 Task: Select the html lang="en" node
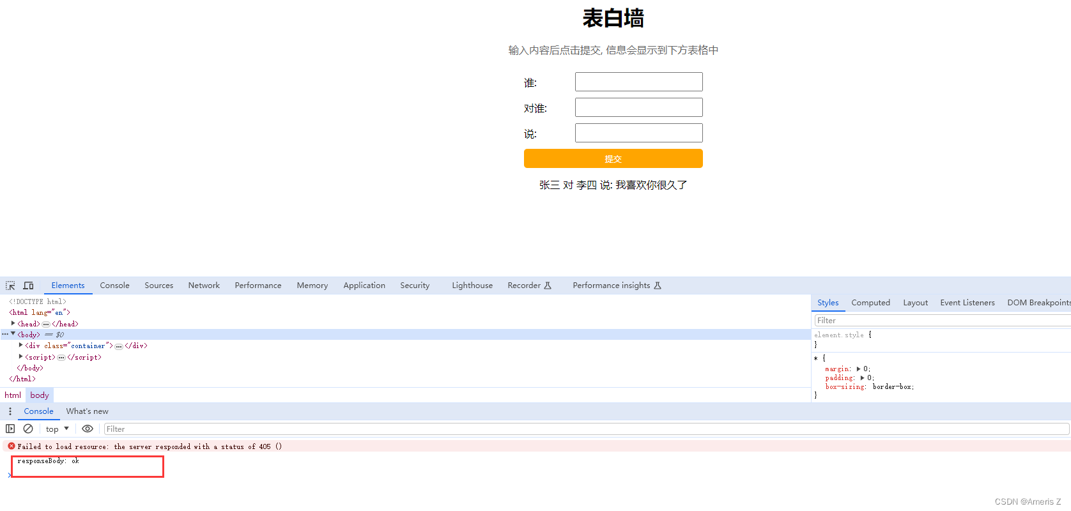40,312
